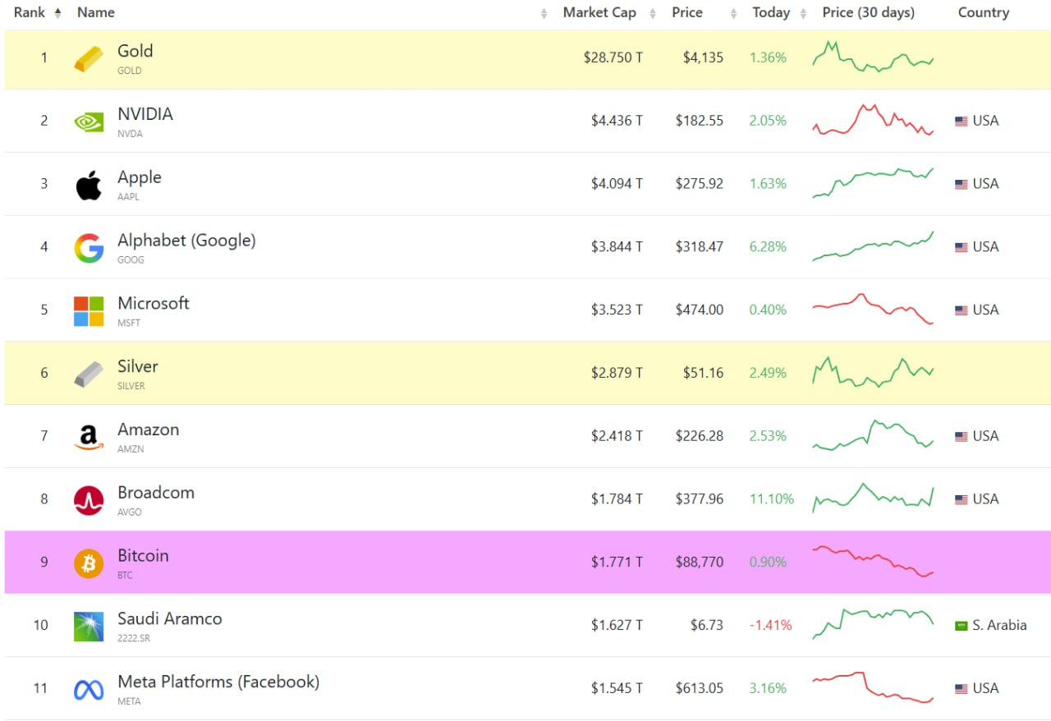Click NVIDIA's 30-day price chart
The width and height of the screenshot is (1051, 721).
pyautogui.click(x=873, y=120)
